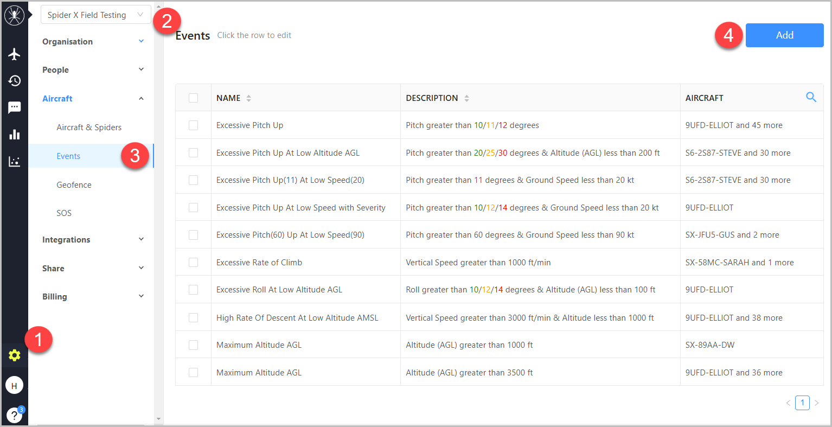Image resolution: width=832 pixels, height=427 pixels.
Task: Expand the Share section chevron
Action: point(141,268)
